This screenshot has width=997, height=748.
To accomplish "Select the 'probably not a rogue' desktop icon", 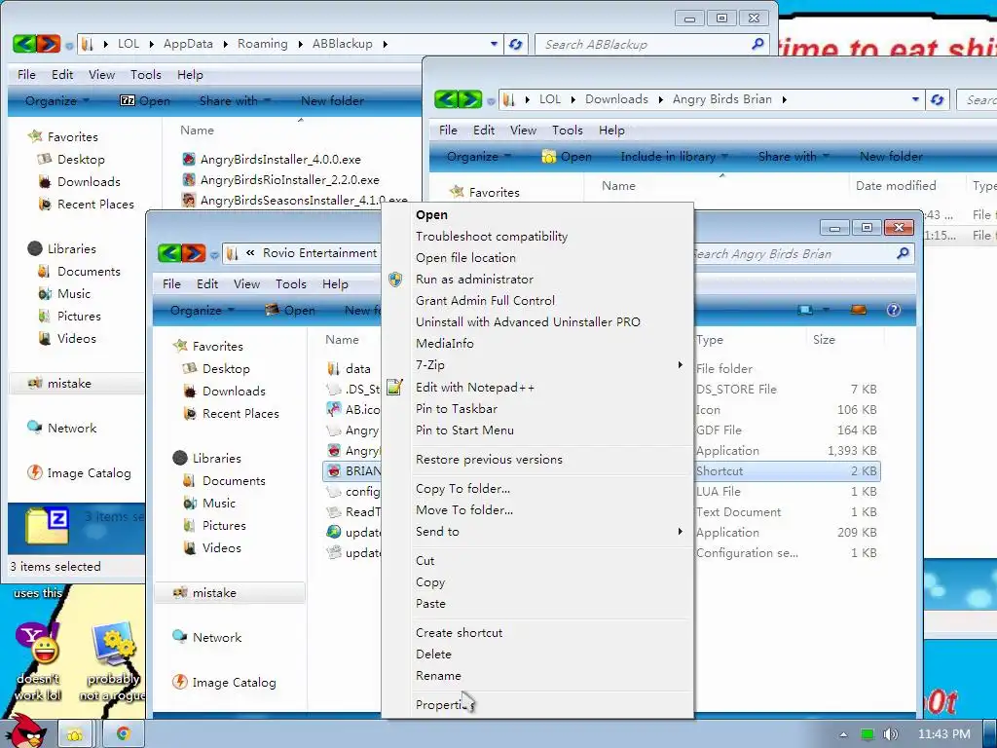I will pyautogui.click(x=113, y=662).
